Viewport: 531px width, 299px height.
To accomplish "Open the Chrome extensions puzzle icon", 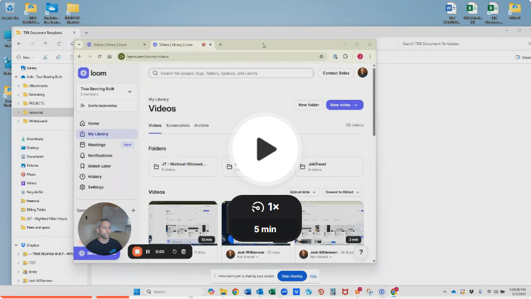I will [345, 57].
